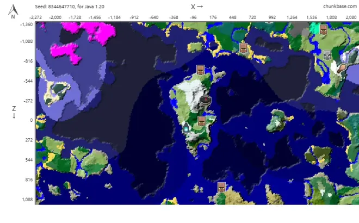This screenshot has height=223, width=359.
Task: Select the village marker in the top-right corner
Action: click(324, 30)
